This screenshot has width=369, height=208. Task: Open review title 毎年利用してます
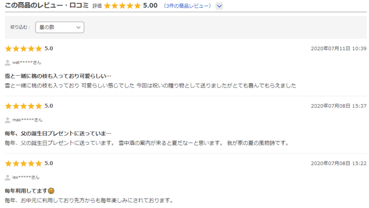26,191
